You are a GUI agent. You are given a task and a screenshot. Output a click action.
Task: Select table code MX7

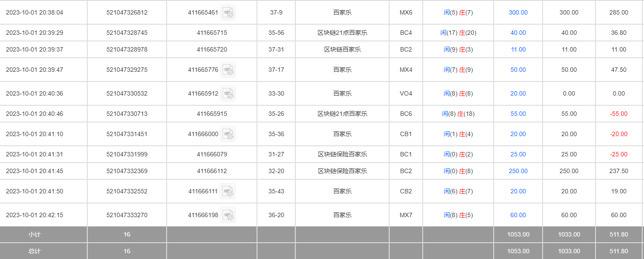tap(406, 215)
